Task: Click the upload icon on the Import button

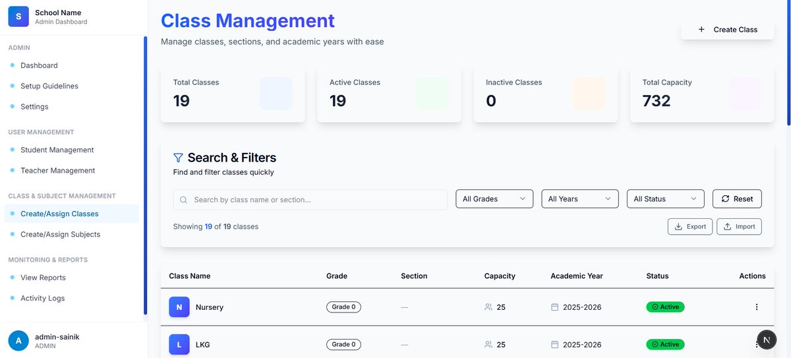Action: pyautogui.click(x=728, y=227)
